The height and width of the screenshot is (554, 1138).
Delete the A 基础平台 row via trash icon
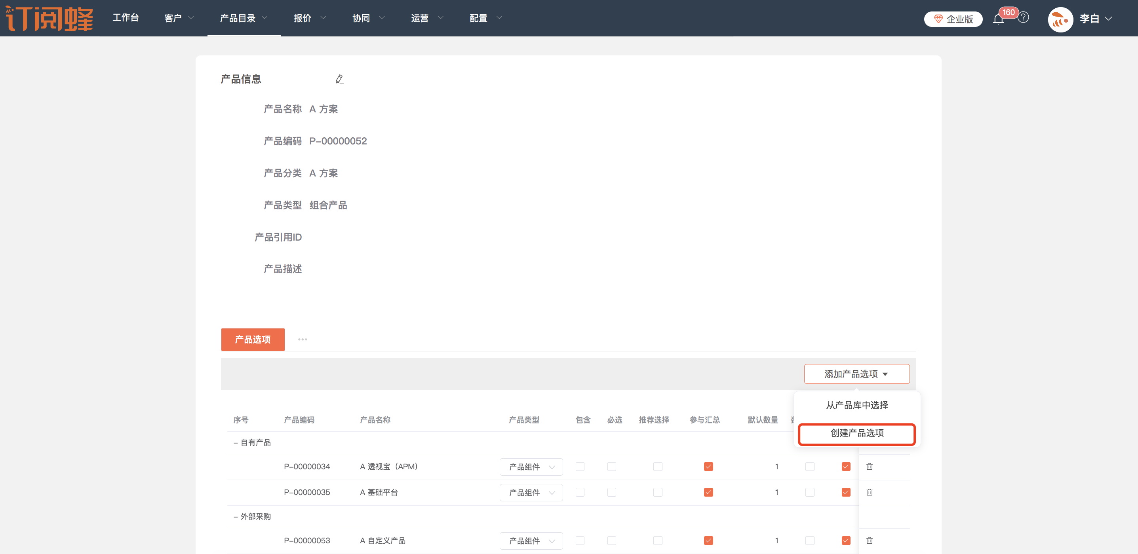tap(869, 492)
